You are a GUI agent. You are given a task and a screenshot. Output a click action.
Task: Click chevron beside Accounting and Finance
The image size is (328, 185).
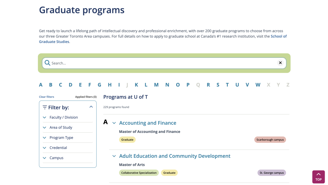point(114,123)
